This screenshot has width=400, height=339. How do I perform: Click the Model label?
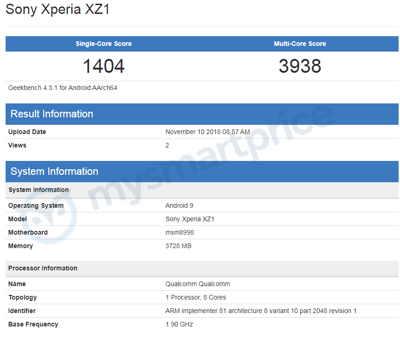[x=17, y=219]
